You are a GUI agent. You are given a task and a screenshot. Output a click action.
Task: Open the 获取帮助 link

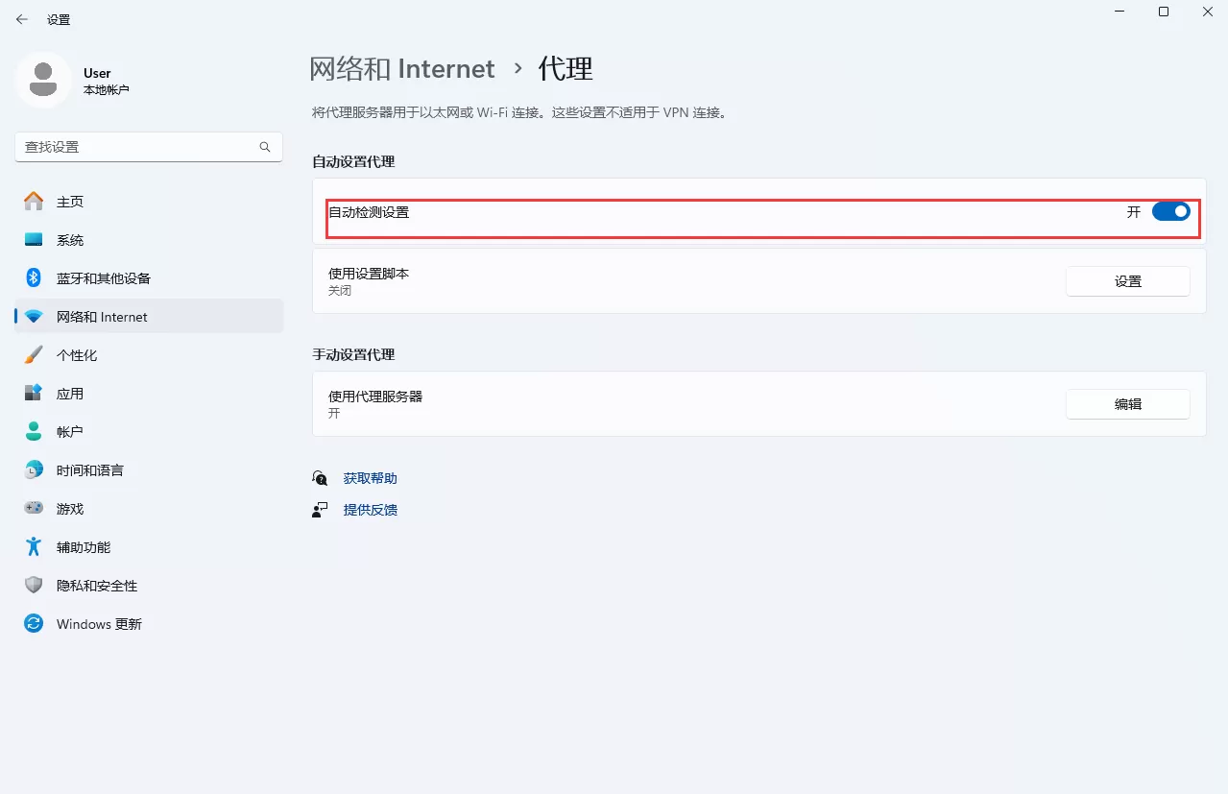[371, 477]
